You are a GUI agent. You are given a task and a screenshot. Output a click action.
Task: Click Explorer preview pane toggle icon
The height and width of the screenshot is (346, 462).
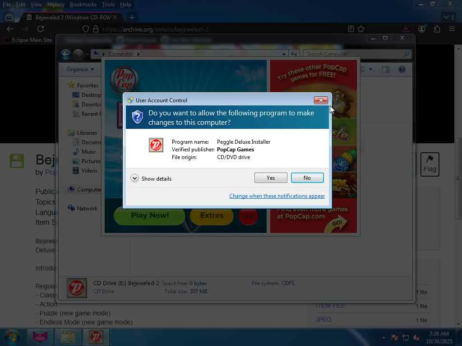(386, 69)
